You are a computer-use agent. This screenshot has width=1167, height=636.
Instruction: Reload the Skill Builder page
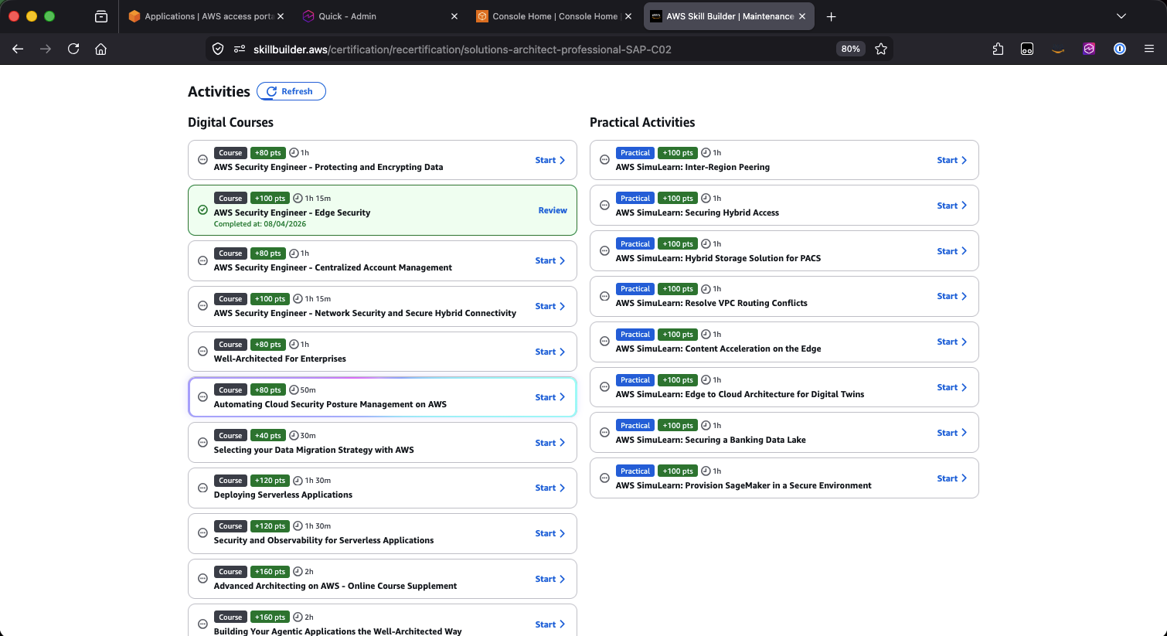pyautogui.click(x=73, y=49)
